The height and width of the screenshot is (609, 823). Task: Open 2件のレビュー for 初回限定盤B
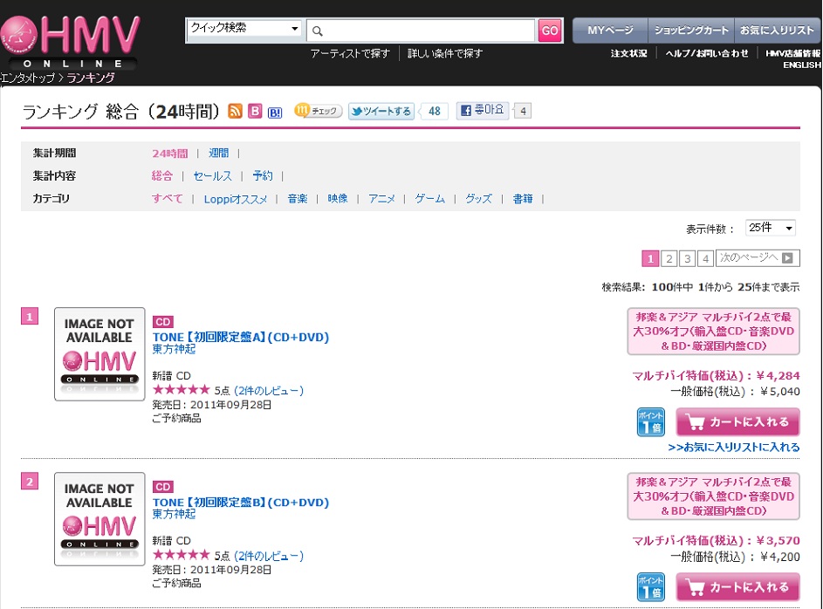pyautogui.click(x=269, y=556)
